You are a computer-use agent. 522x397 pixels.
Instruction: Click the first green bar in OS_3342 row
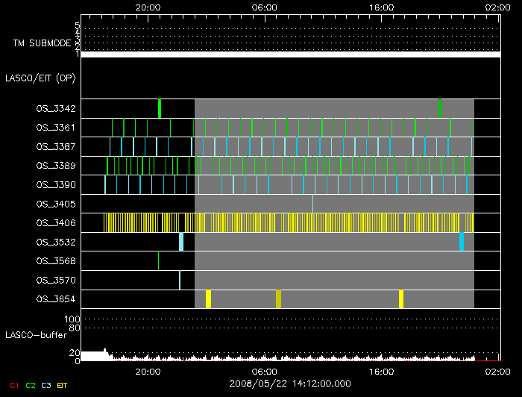point(160,108)
